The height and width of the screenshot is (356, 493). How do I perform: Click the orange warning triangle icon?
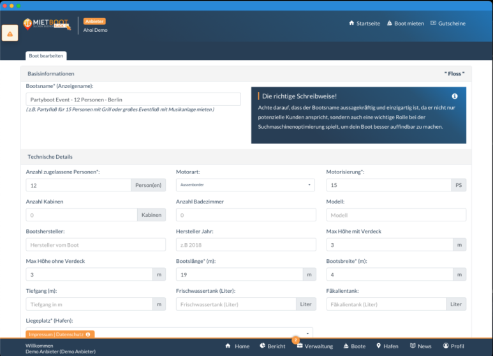tap(10, 33)
